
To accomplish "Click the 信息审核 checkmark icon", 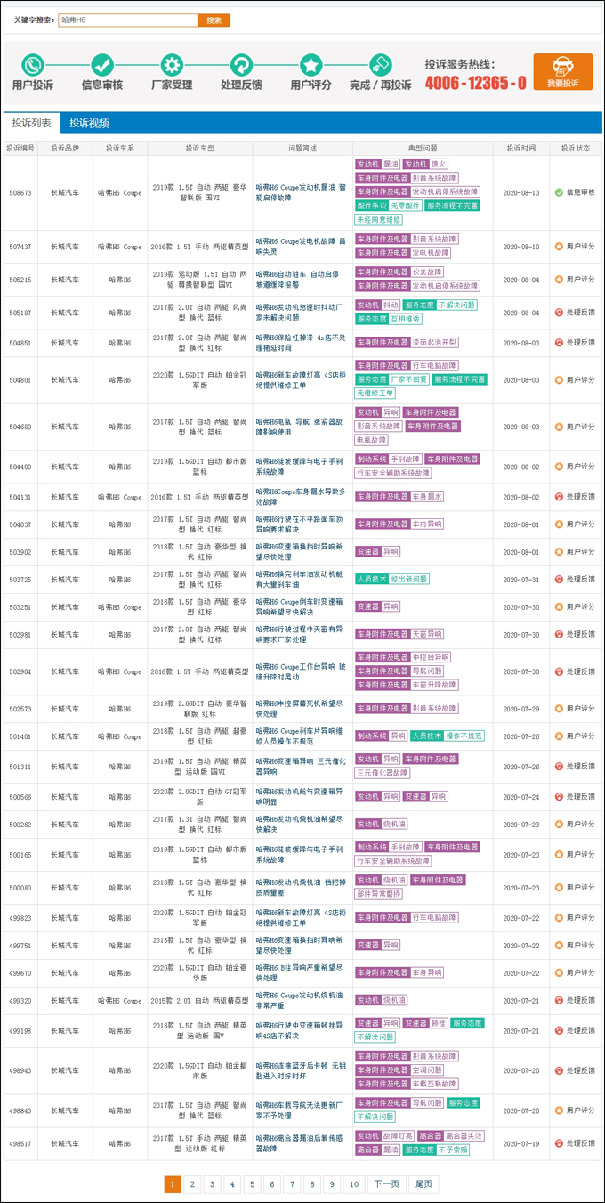I will tap(102, 65).
